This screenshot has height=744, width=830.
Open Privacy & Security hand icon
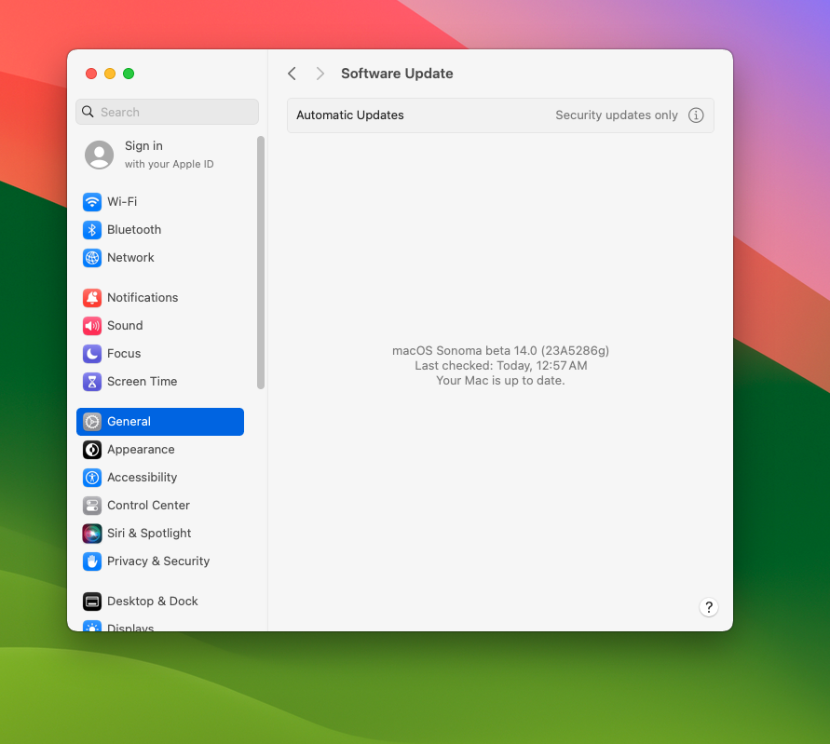(x=92, y=561)
